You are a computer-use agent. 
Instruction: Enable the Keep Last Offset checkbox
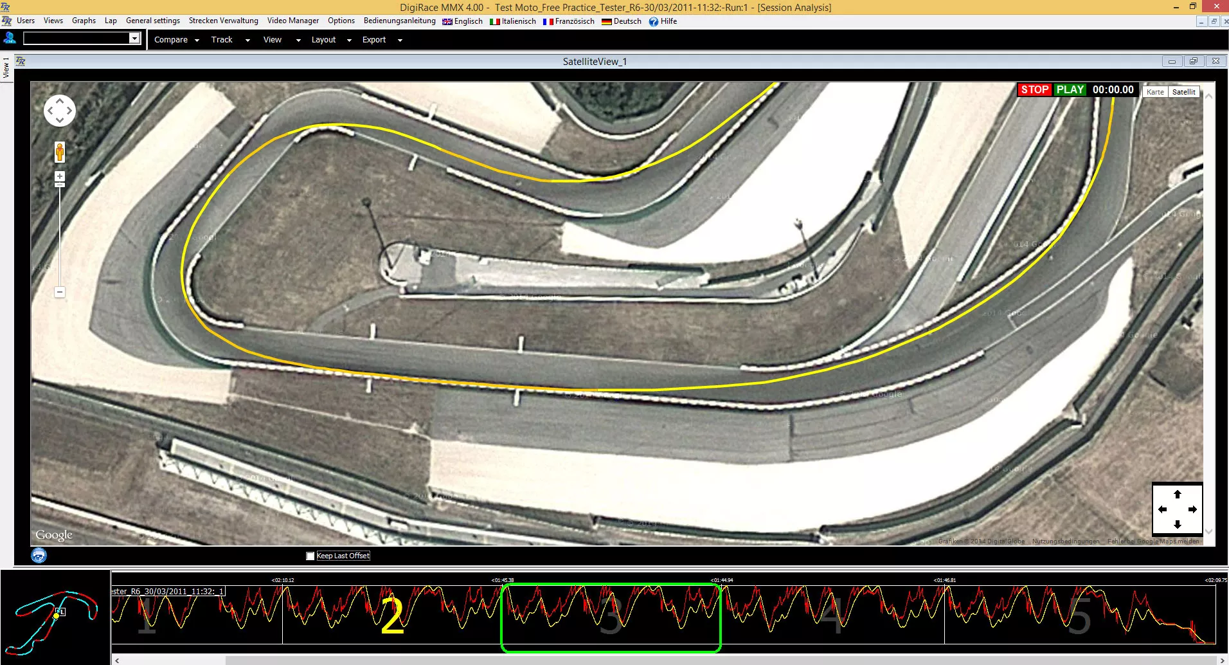click(x=310, y=556)
